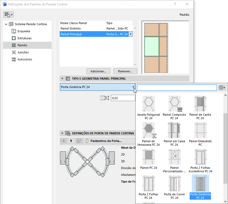The height and width of the screenshot is (204, 228).
Task: Open the Favorites star toolbar button
Action: (x=8, y=14)
